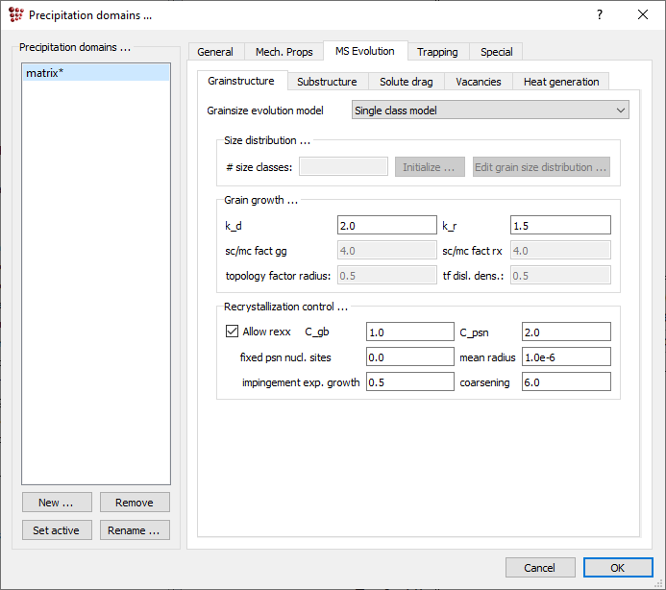Open the Solute drag sub-tab
Image resolution: width=666 pixels, height=590 pixels.
click(x=406, y=82)
